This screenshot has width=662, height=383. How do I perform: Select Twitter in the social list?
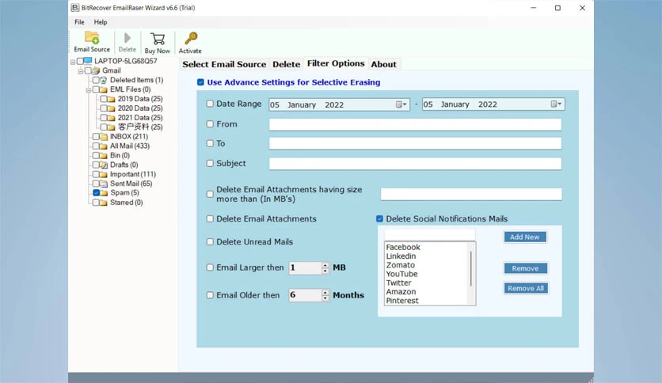398,283
